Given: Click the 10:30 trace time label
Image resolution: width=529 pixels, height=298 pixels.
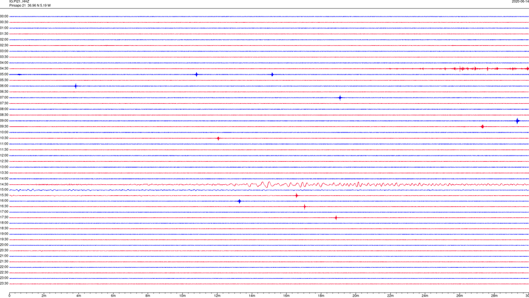Looking at the screenshot, I should click(x=4, y=138).
